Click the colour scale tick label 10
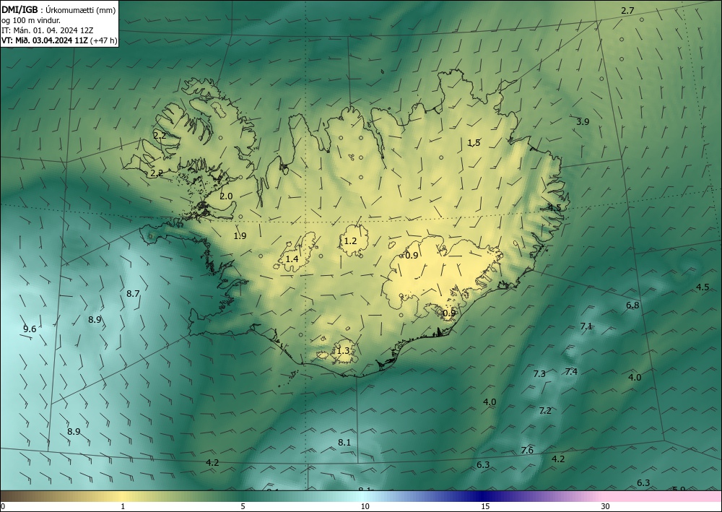Screen dimensions: 722x512 click(x=365, y=506)
